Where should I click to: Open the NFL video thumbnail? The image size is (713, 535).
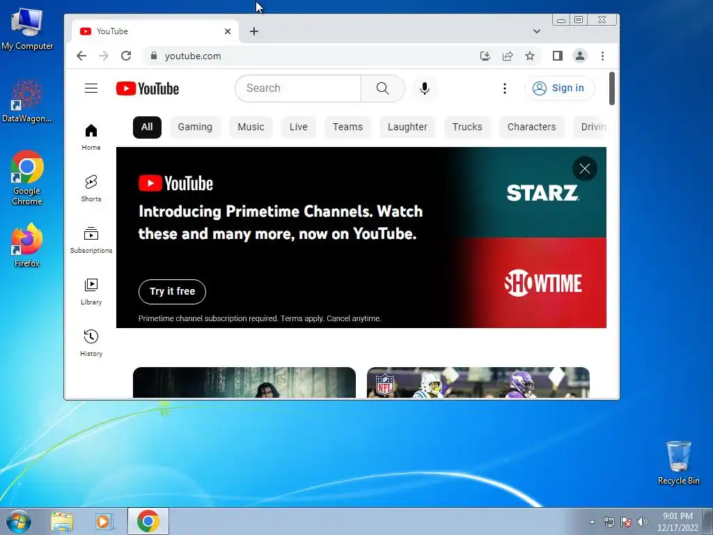(x=478, y=382)
